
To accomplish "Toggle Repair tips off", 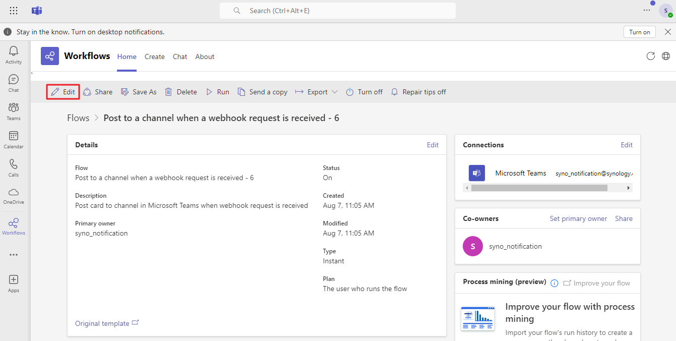I will point(418,92).
